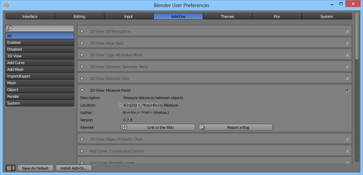Enable Curveaceous Galore add-on checkbox
363x175 pixels.
click(347, 151)
